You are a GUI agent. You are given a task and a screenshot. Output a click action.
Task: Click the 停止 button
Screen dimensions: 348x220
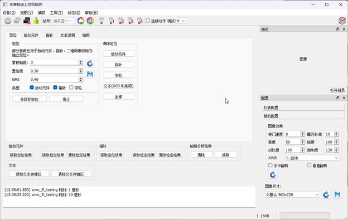point(66,99)
